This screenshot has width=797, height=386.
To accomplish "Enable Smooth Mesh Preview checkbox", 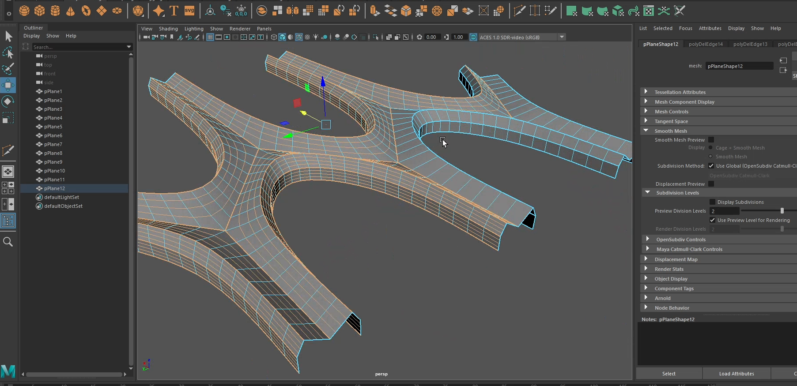I will pos(711,140).
